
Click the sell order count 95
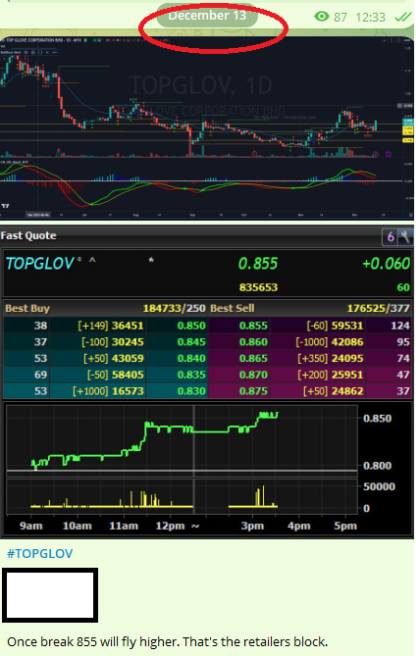(x=403, y=342)
